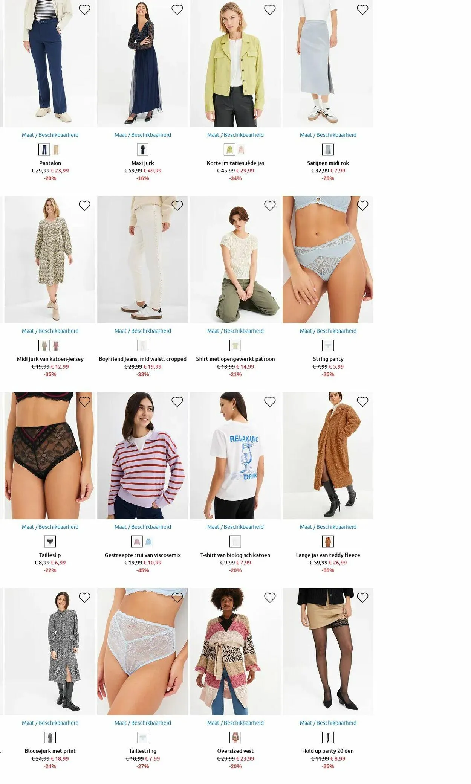
Task: View T-shirt van biologisch katoen product photo
Action: click(235, 456)
